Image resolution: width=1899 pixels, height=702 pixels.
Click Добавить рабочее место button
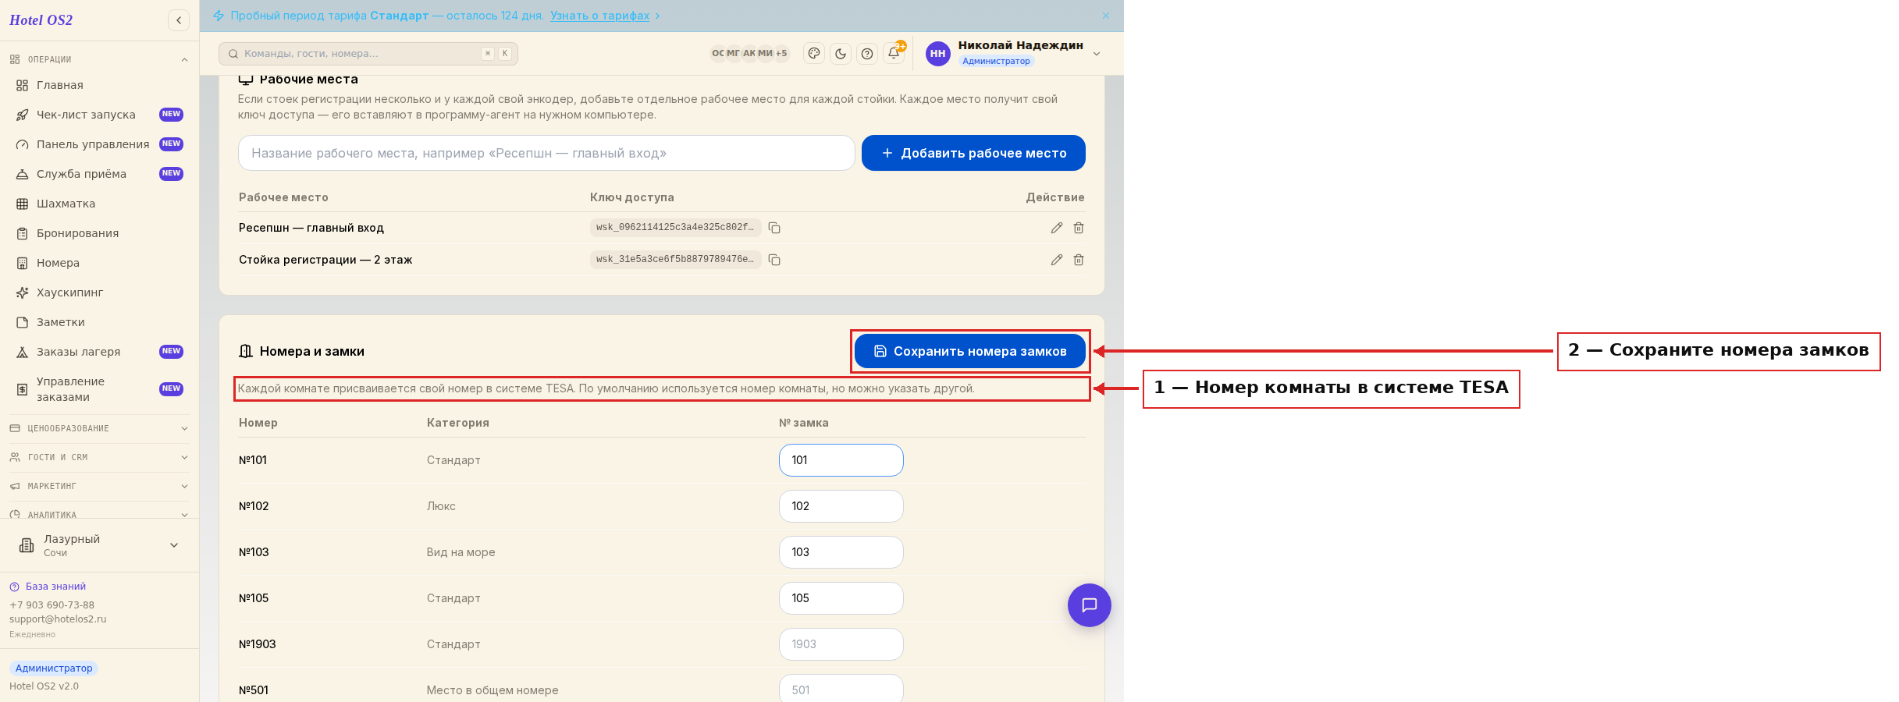tap(973, 153)
